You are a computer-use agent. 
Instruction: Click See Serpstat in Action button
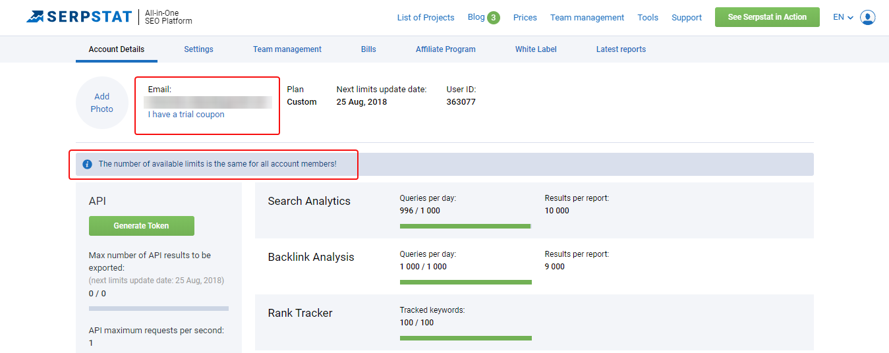pyautogui.click(x=767, y=17)
